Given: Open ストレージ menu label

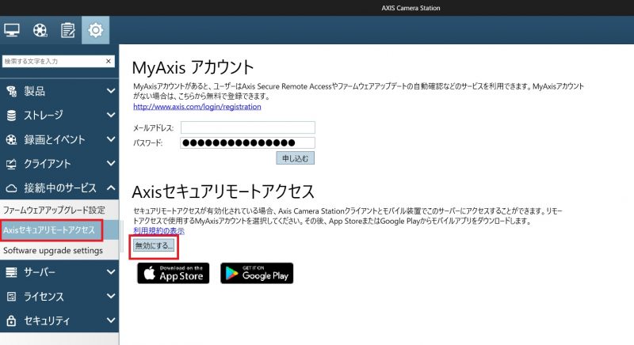Looking at the screenshot, I should pyautogui.click(x=44, y=116).
